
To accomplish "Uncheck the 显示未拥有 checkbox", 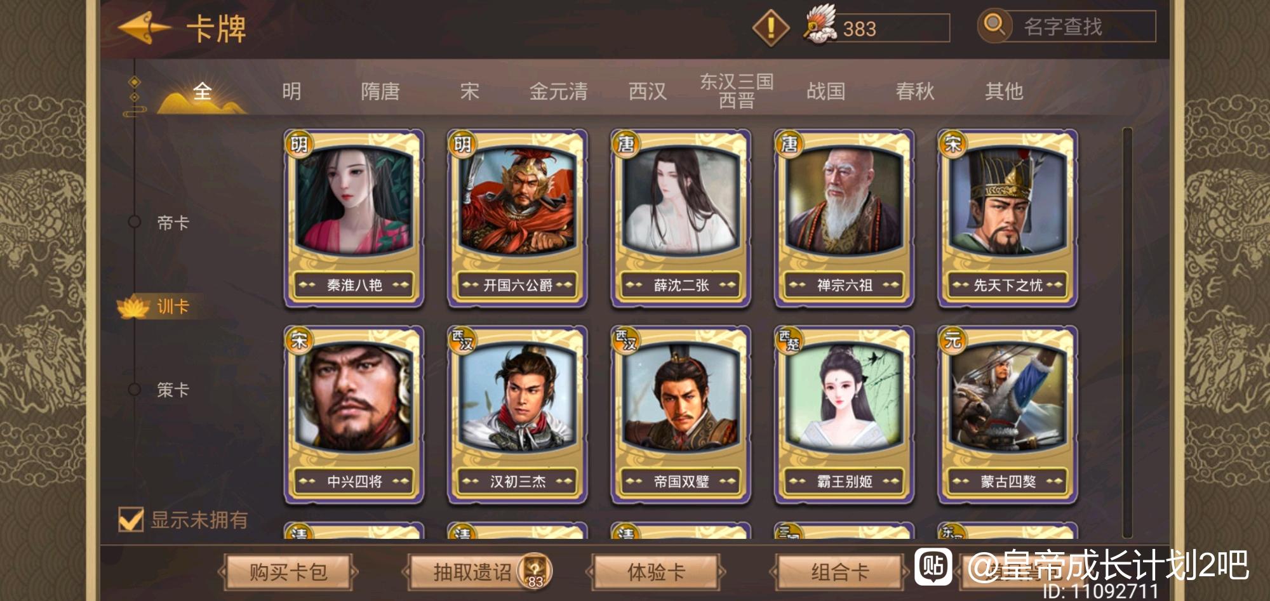I will [131, 520].
